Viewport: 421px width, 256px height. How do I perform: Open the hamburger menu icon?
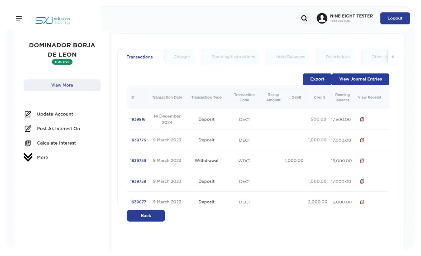(x=19, y=19)
